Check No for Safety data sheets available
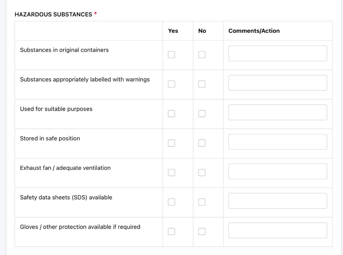 click(202, 202)
